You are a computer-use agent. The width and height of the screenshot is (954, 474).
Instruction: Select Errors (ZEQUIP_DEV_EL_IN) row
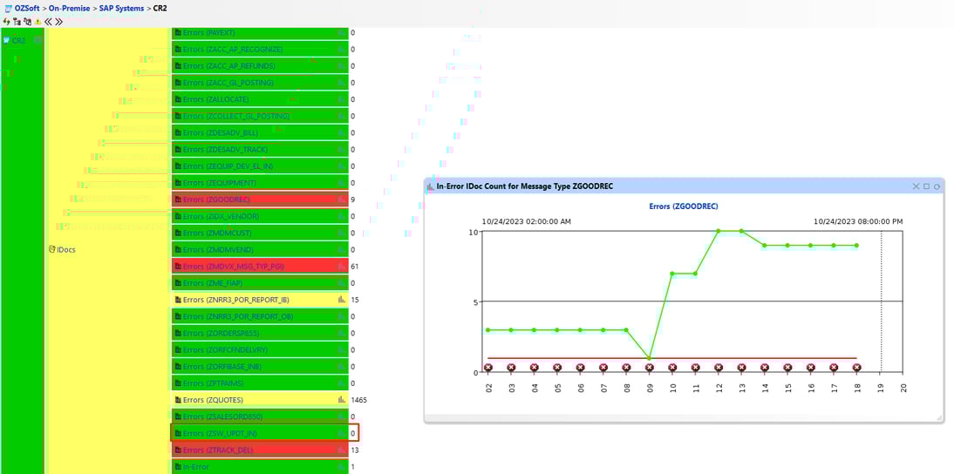[x=260, y=166]
